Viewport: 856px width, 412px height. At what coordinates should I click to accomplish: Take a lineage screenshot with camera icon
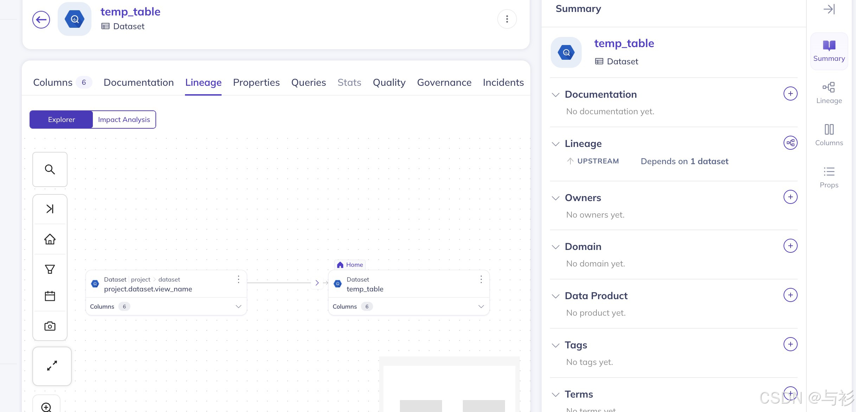(50, 326)
